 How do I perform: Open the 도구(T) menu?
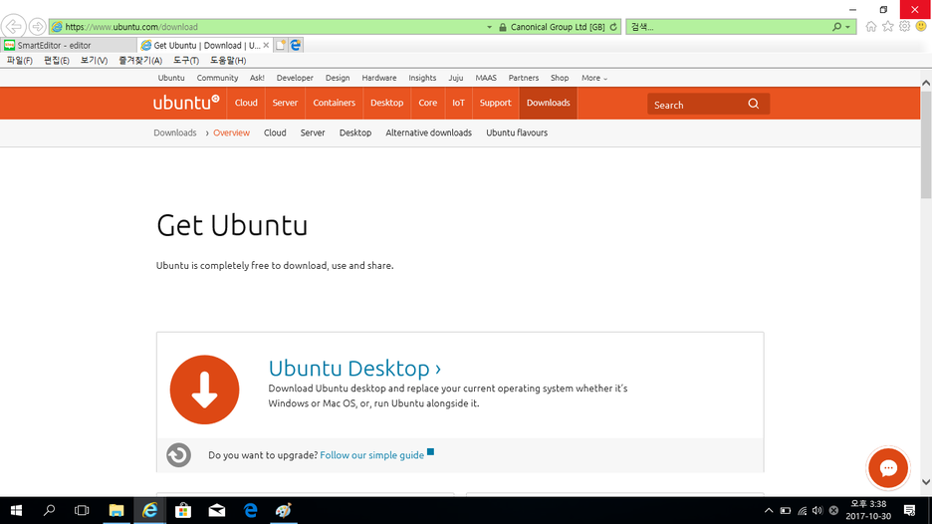tap(186, 60)
